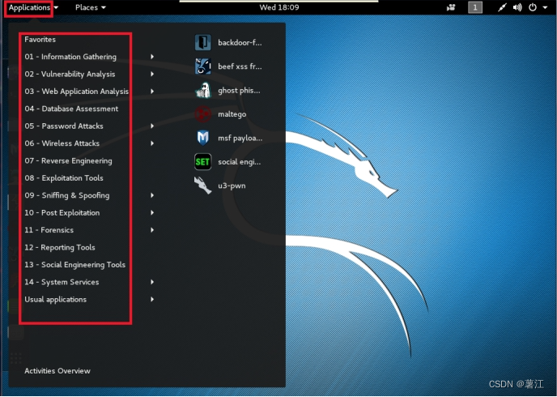Select 07 - Reverse Engineering category
557x397 pixels.
[x=68, y=160]
